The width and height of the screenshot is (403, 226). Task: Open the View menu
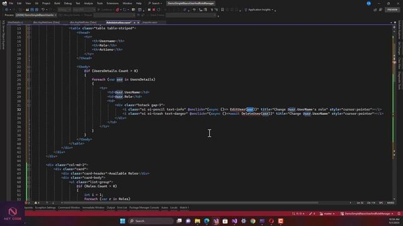tap(28, 3)
